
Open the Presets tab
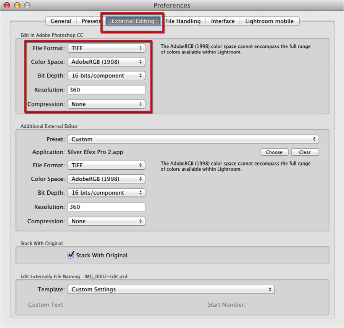(x=91, y=21)
